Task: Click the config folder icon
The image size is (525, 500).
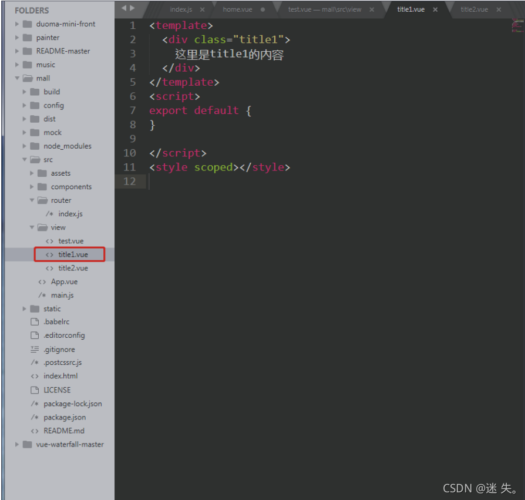Action: coord(35,106)
